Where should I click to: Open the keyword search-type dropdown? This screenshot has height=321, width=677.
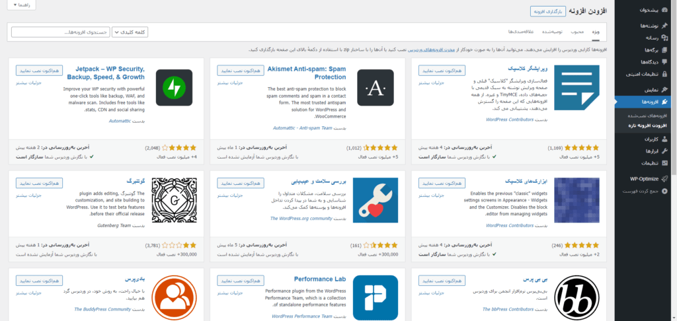[130, 32]
